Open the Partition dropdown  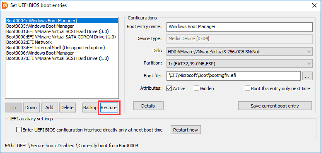click(239, 64)
